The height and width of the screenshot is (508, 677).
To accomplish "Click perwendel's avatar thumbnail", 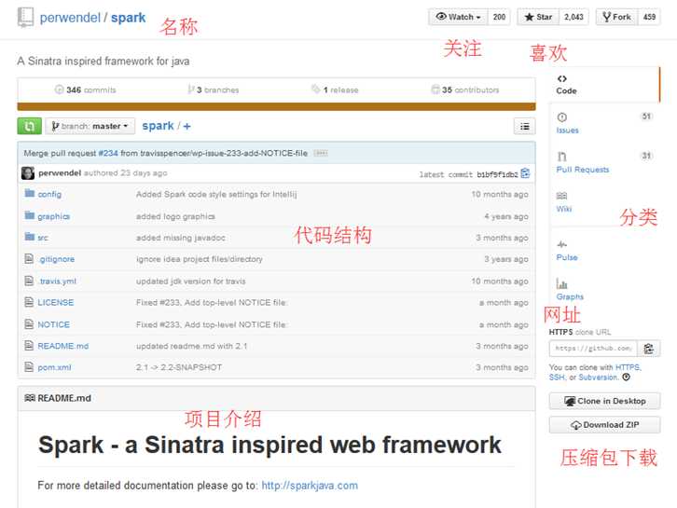I will coord(28,173).
